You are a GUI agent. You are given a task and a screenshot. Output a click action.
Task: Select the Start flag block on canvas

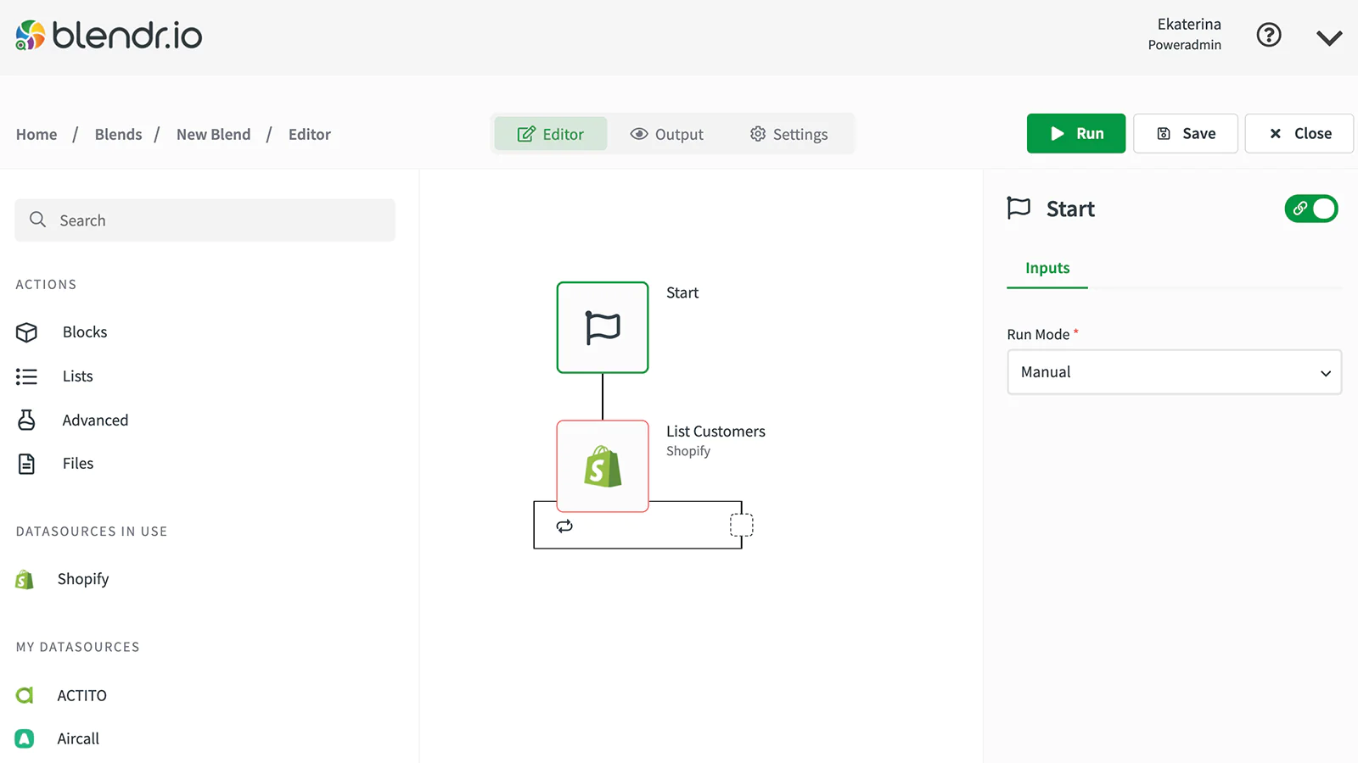point(603,327)
